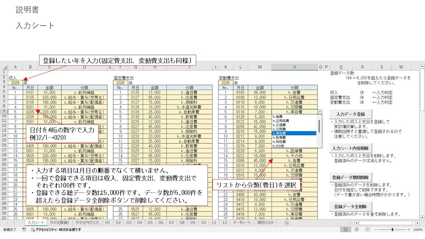Select the 0306 date cell in 変動費支出
This screenshot has height=239, width=425.
coord(240,161)
